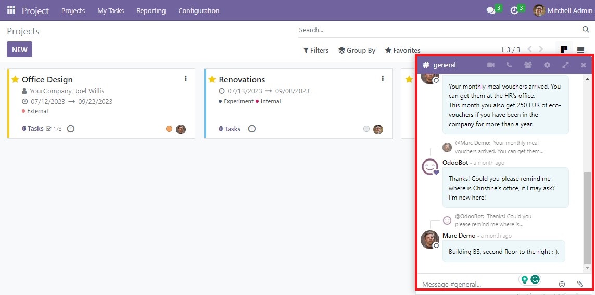595x295 pixels.
Task: Open 0 Tasks on Renovations
Action: (x=230, y=129)
